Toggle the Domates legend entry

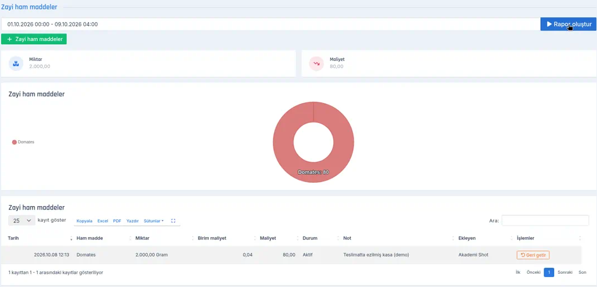23,142
